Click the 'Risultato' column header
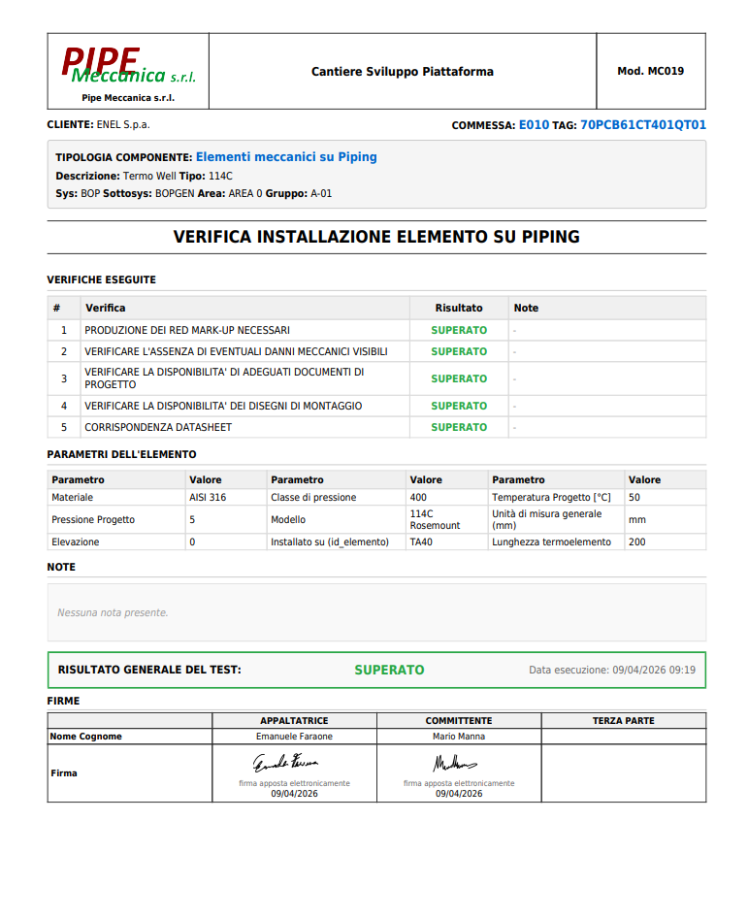 459,308
